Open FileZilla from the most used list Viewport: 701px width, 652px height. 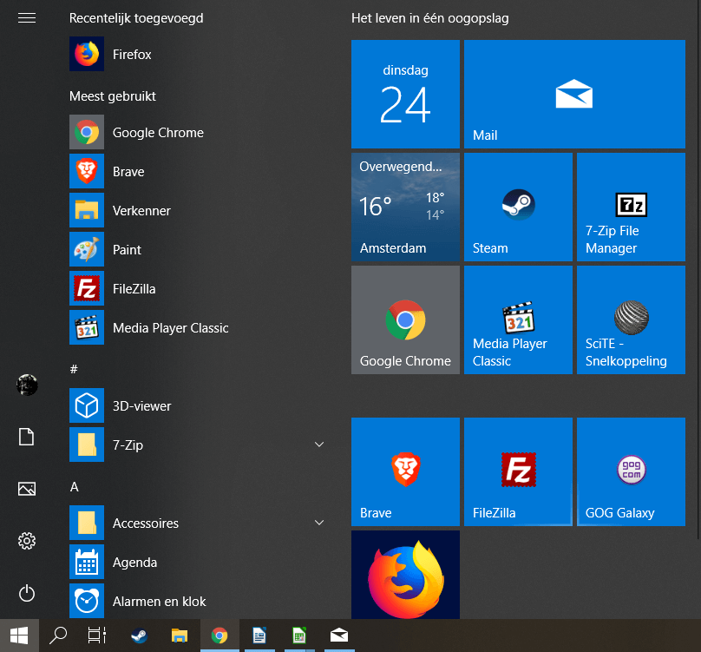(197, 288)
